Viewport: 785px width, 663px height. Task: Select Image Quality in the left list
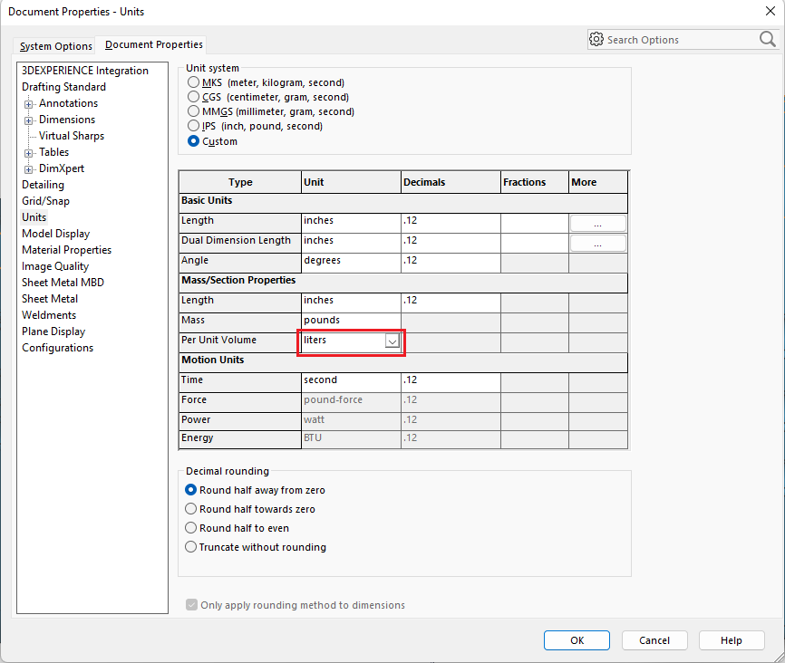[x=55, y=266]
